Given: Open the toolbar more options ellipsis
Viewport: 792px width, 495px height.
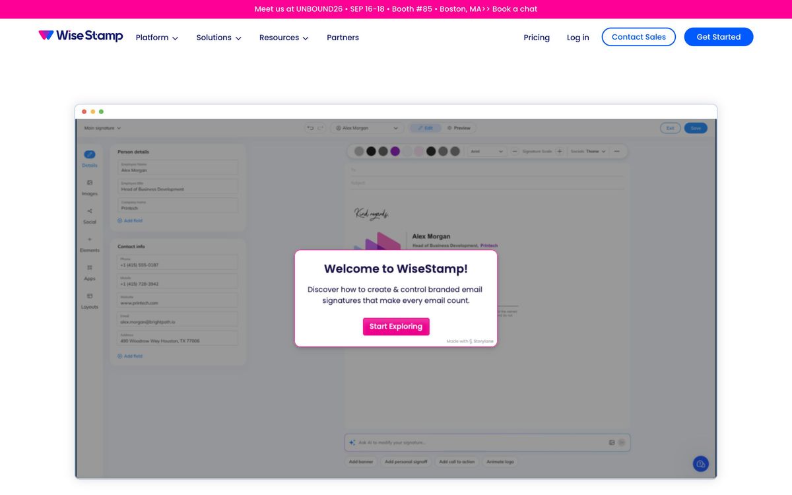Looking at the screenshot, I should click(x=616, y=151).
